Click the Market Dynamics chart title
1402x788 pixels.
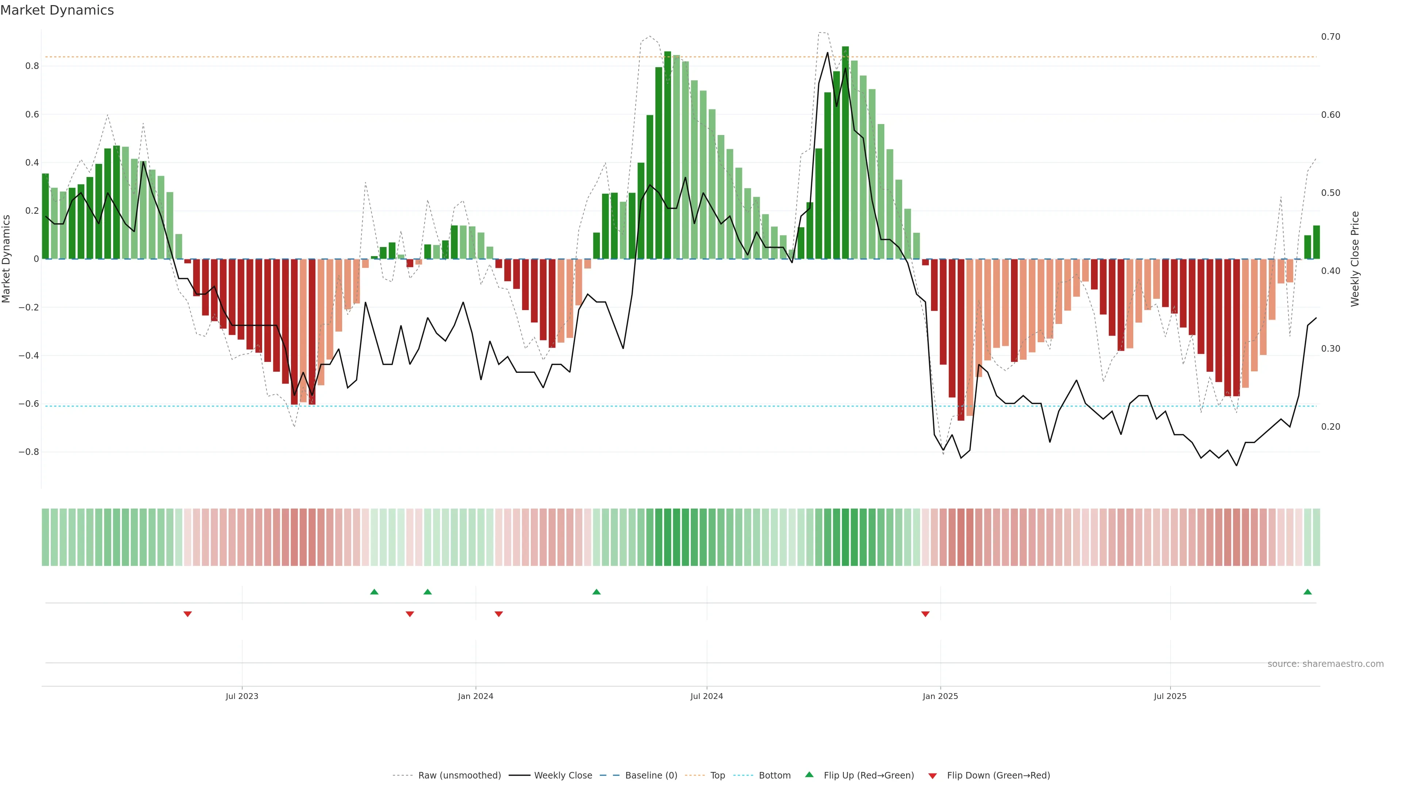[57, 10]
